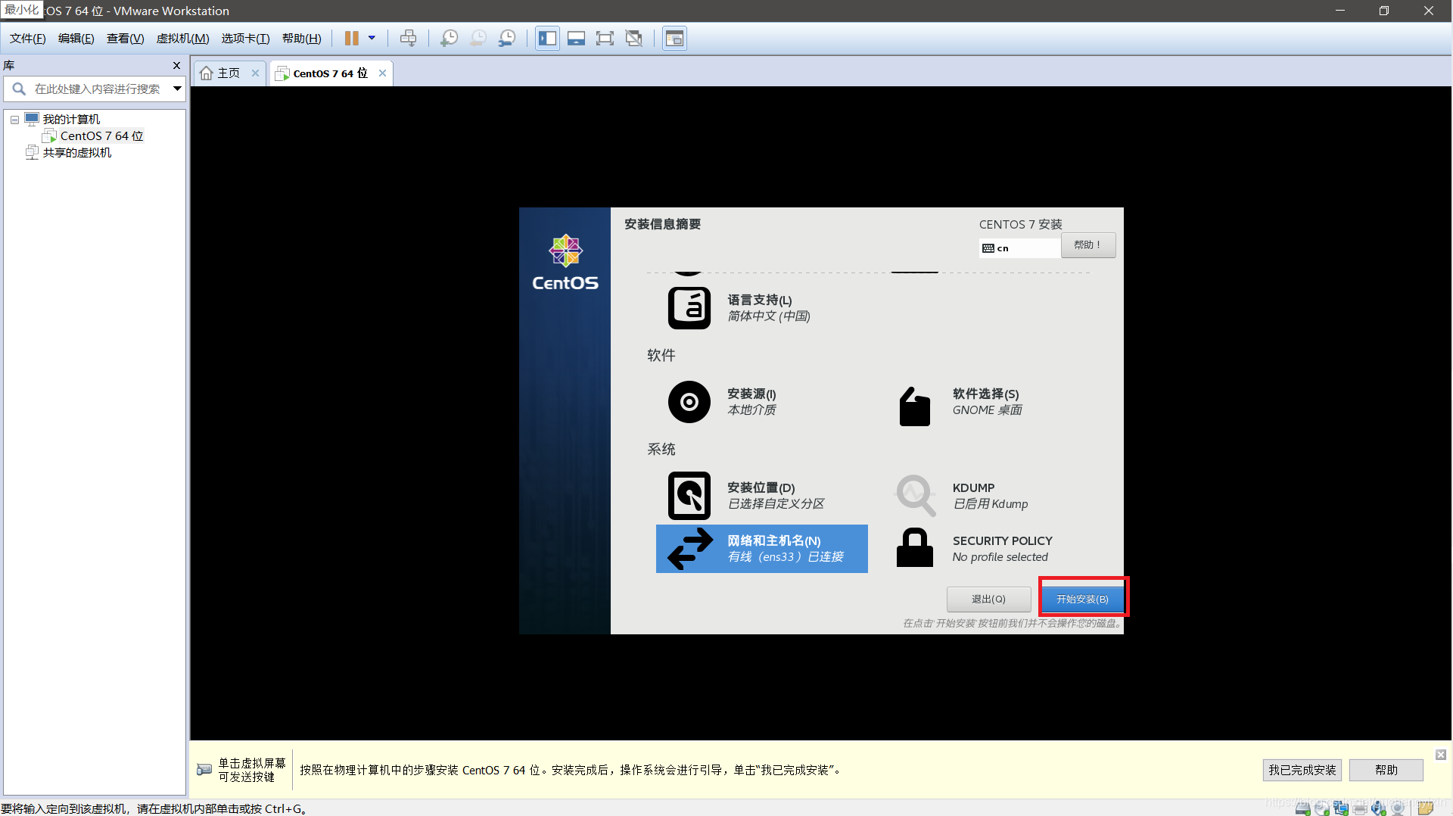This screenshot has width=1453, height=816.
Task: Select 我的计算机 in the library tree
Action: tap(71, 120)
